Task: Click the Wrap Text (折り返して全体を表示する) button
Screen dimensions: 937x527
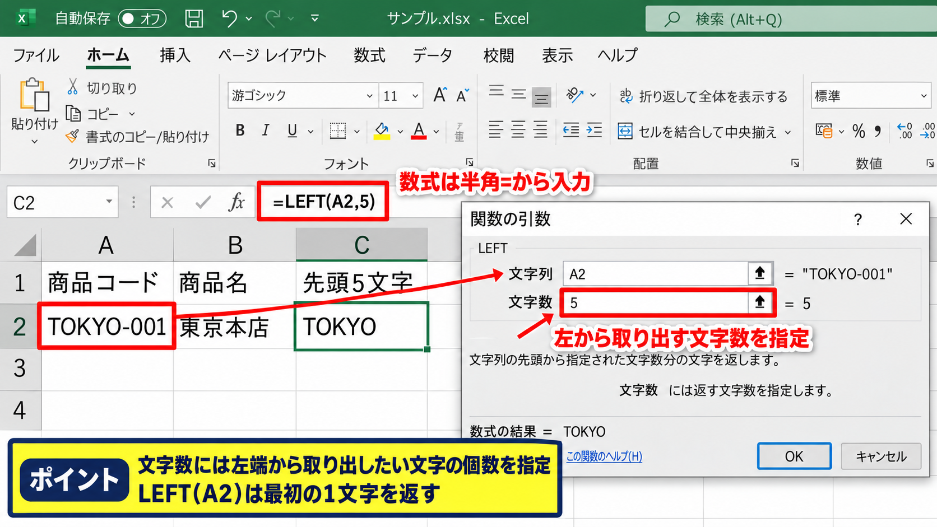Action: click(703, 96)
